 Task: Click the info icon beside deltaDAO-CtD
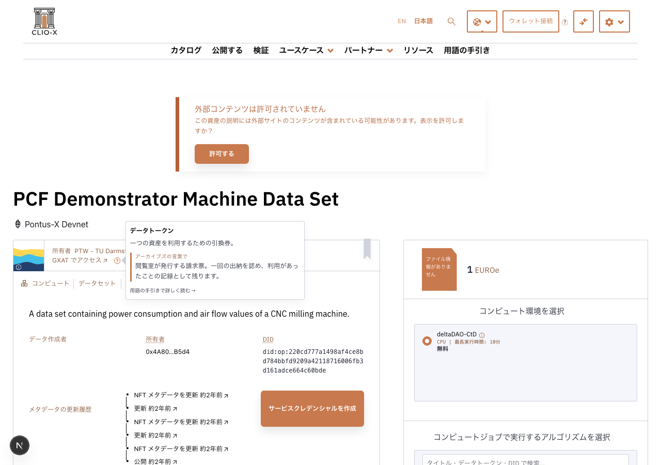(482, 335)
